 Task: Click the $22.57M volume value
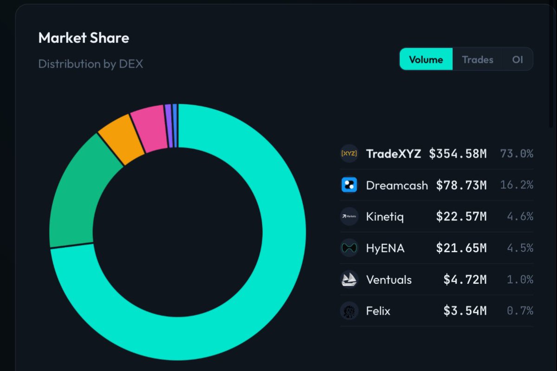tap(461, 217)
